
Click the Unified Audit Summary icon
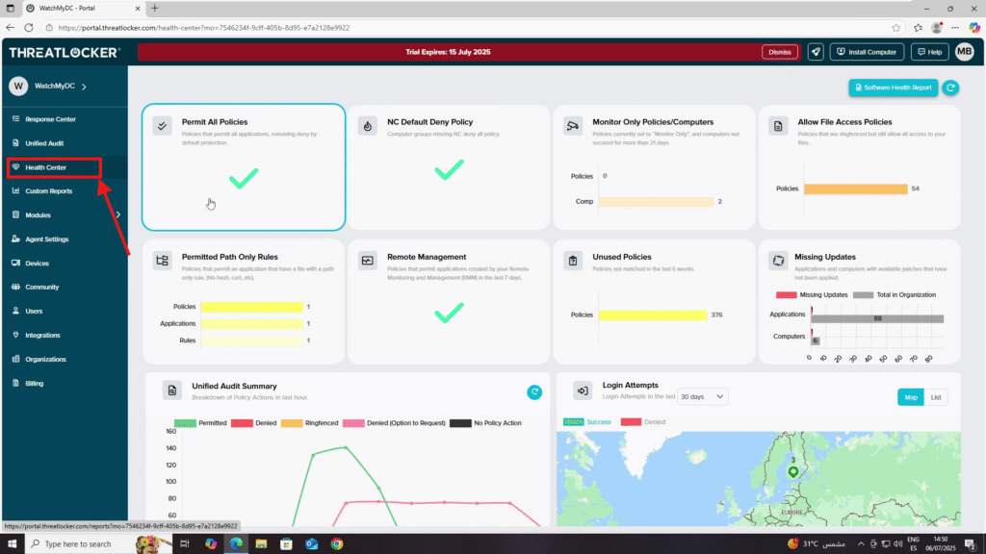click(172, 390)
